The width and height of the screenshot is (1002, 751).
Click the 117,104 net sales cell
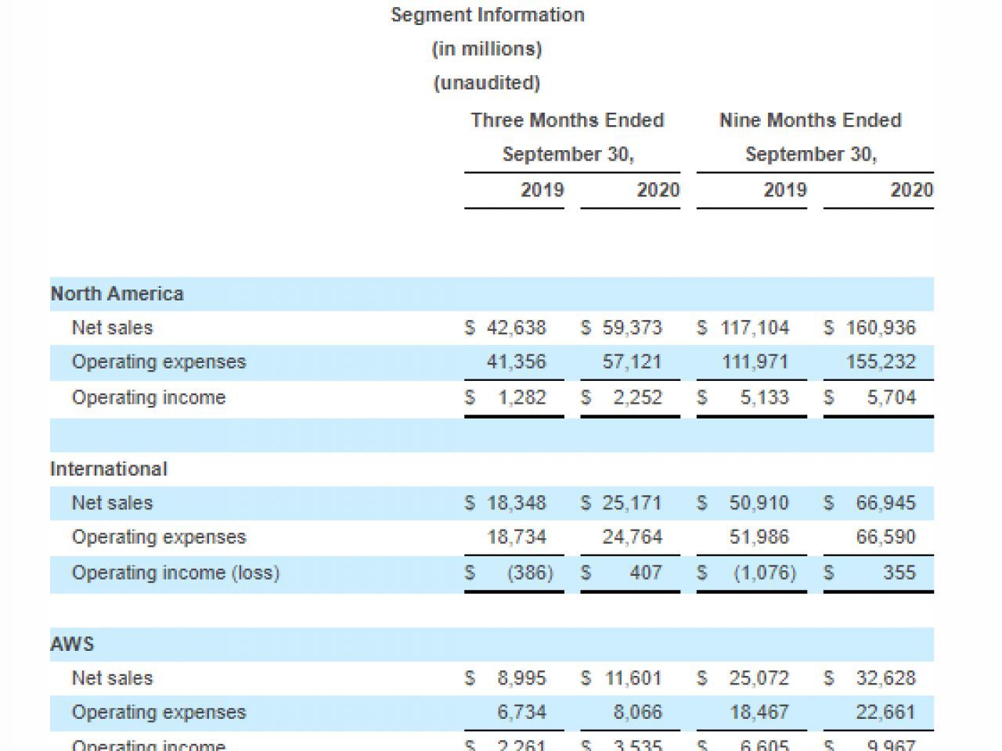point(755,328)
